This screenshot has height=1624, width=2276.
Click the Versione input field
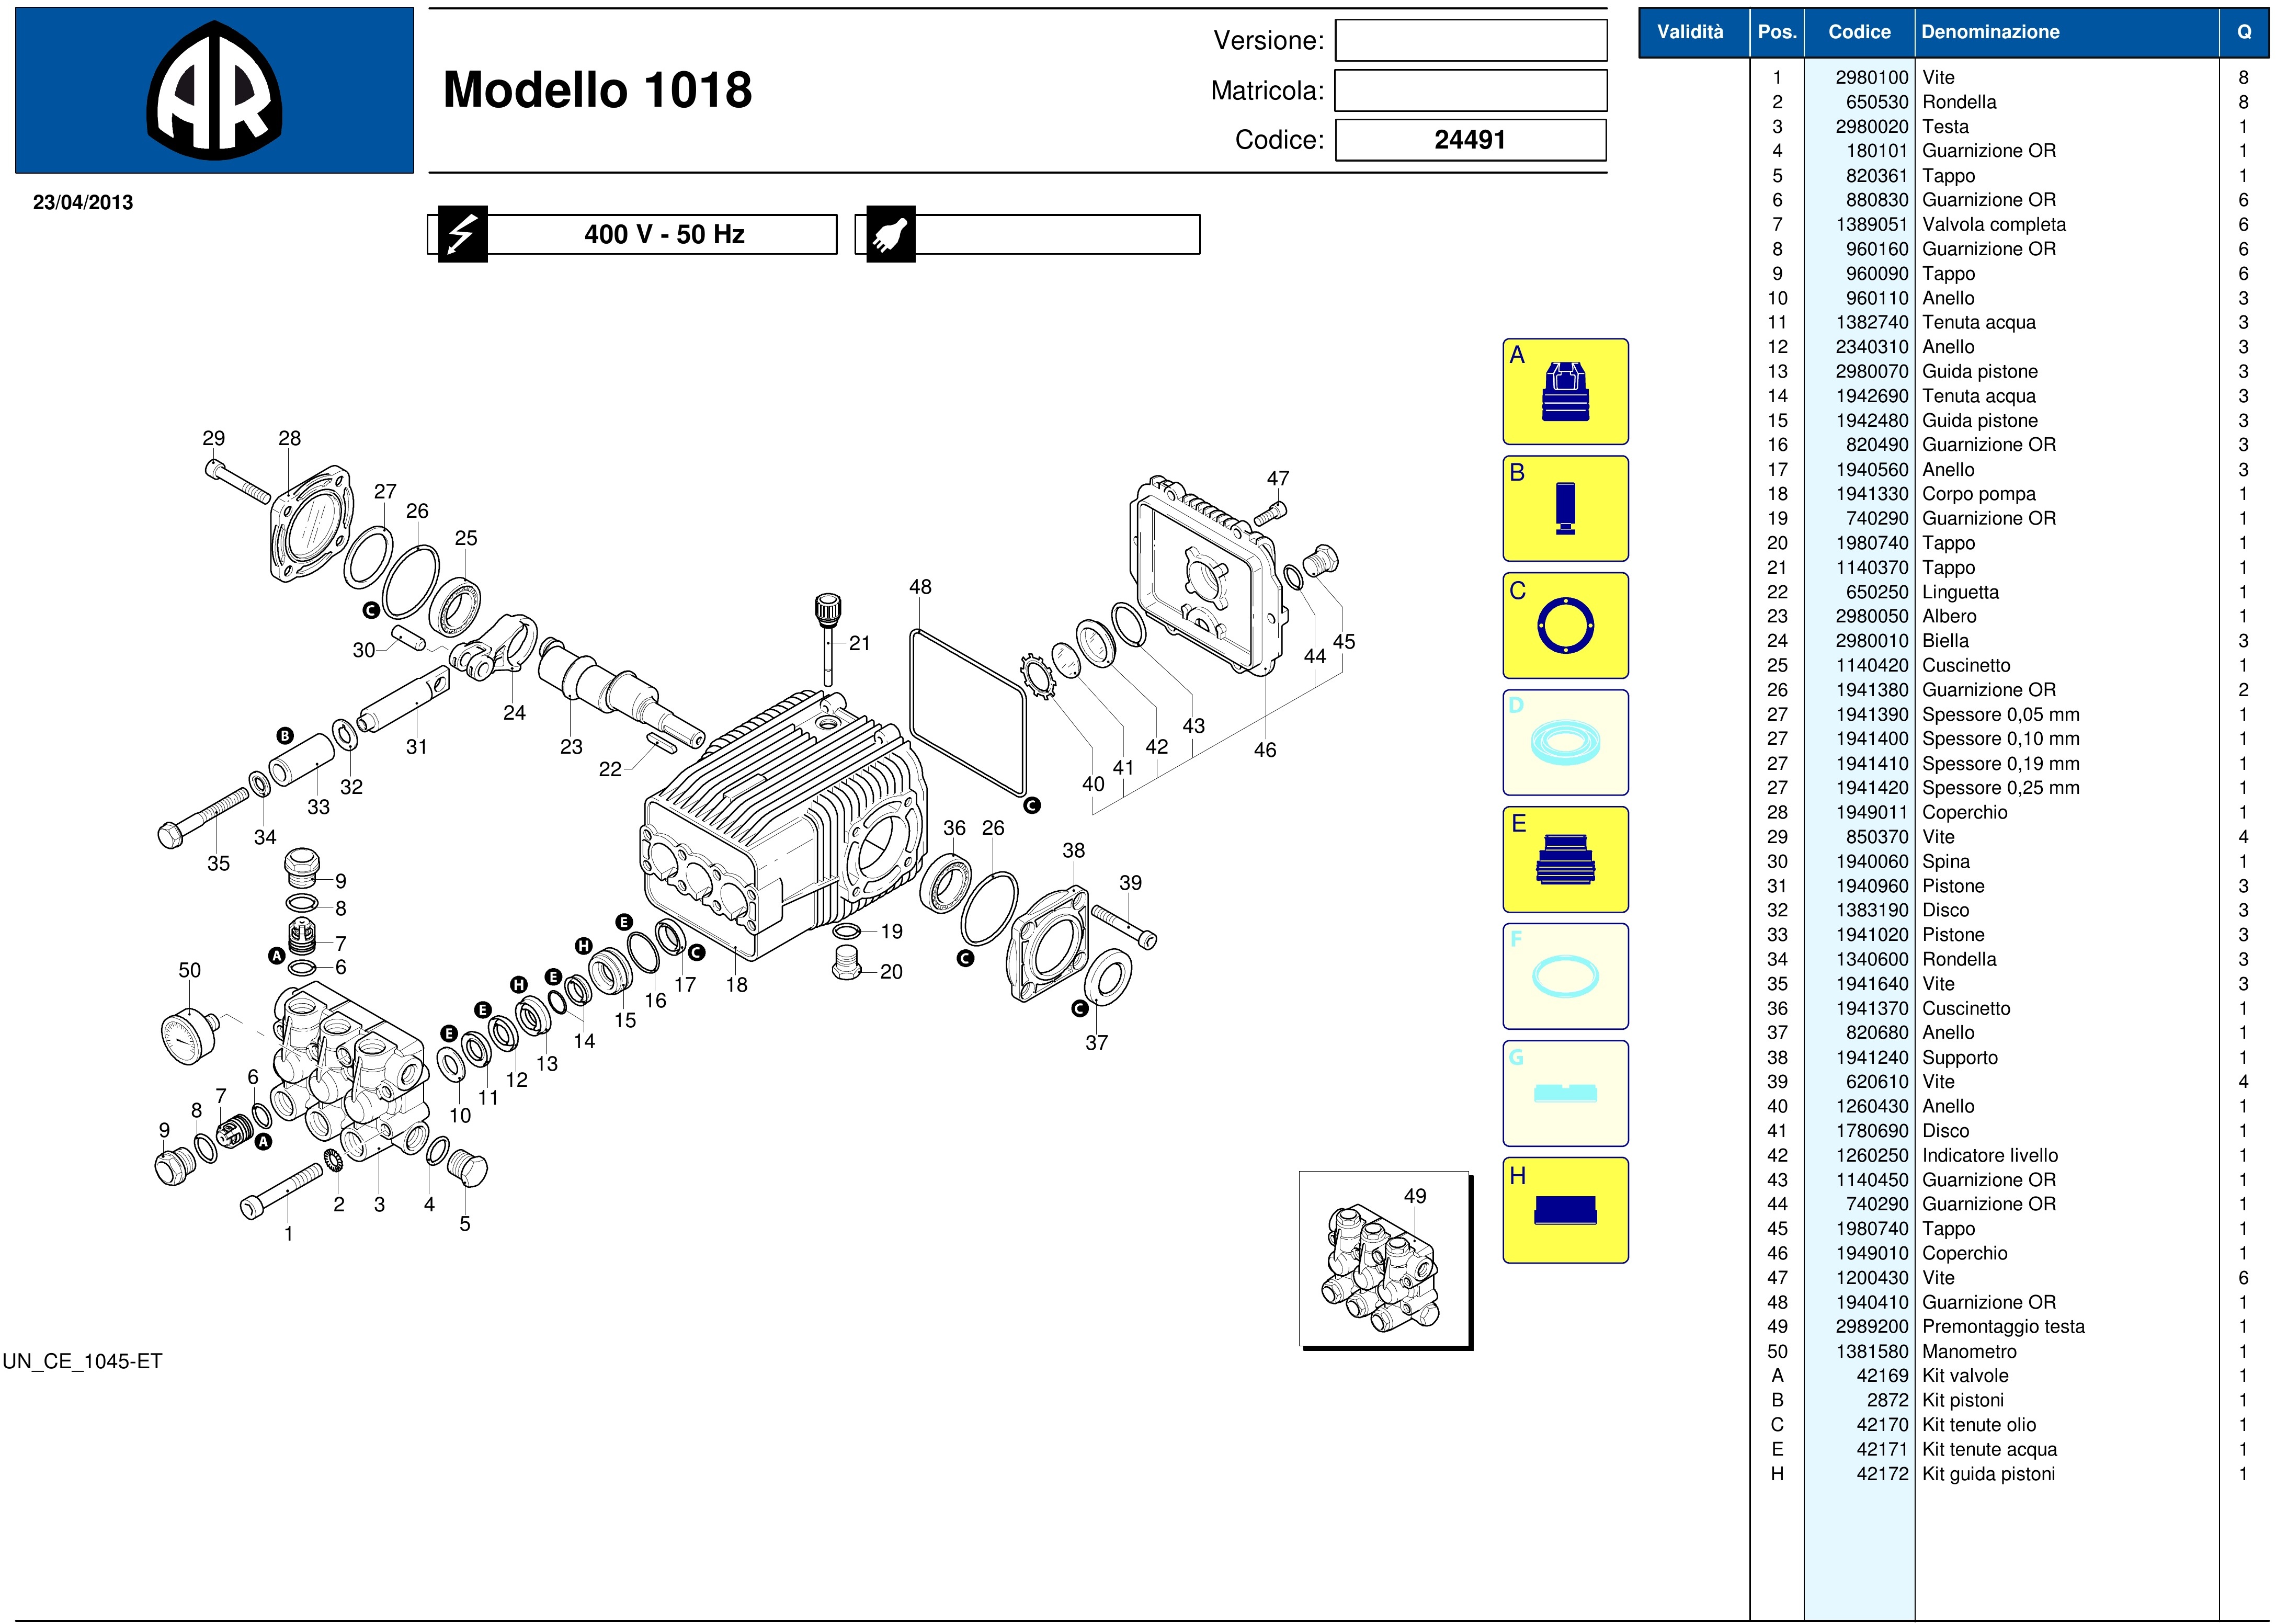(1470, 41)
